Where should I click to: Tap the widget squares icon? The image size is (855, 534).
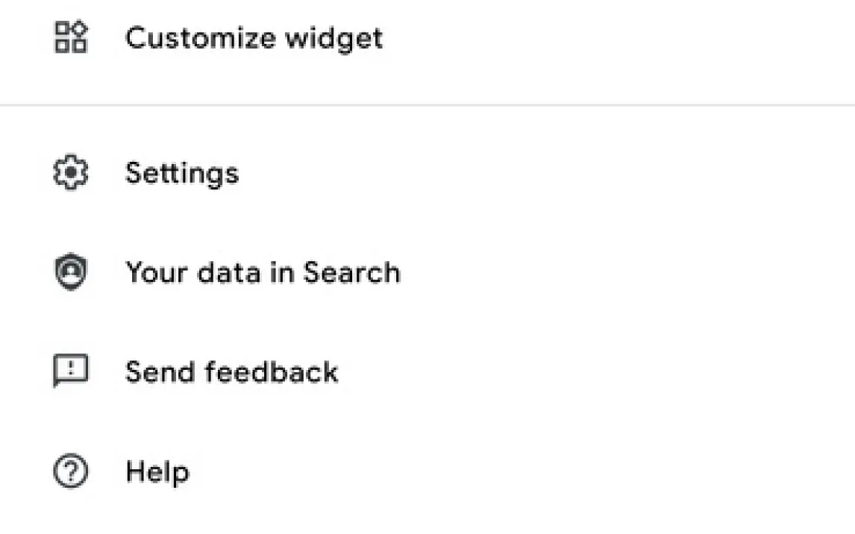pos(72,37)
